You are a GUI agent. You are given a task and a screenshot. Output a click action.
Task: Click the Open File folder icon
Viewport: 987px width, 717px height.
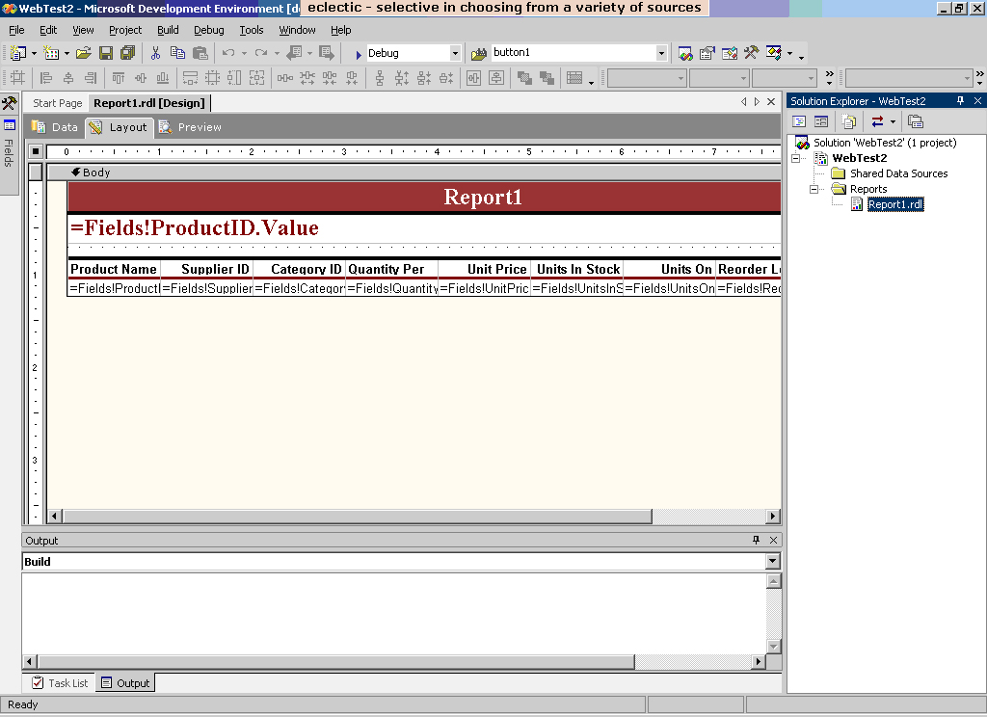[x=84, y=54]
